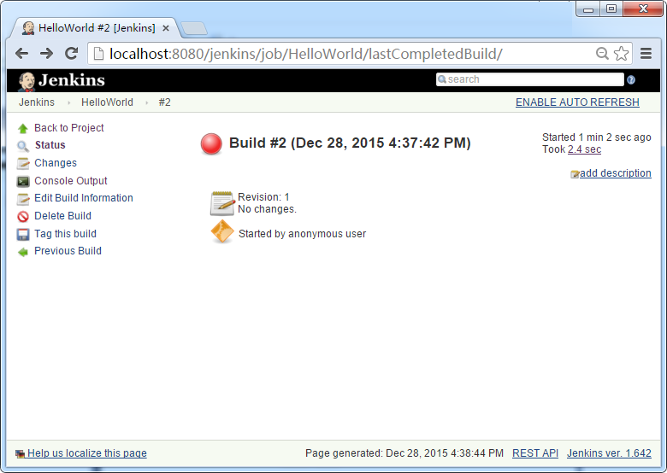Click the Jenkins butler logo in header
This screenshot has height=473, width=667.
(27, 81)
